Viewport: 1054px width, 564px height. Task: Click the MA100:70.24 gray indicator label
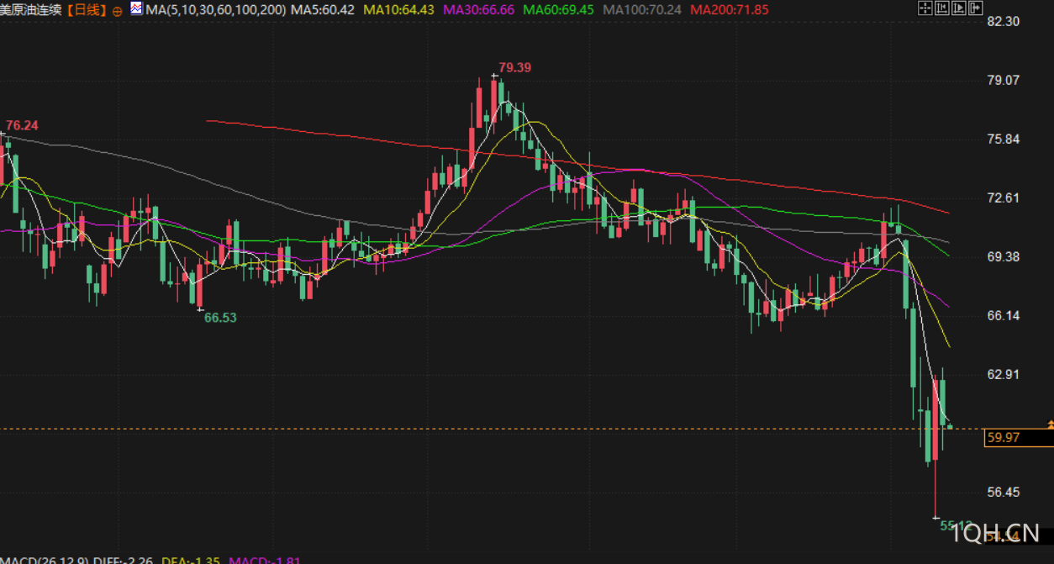[642, 10]
